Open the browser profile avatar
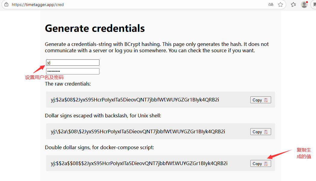 (304, 5)
